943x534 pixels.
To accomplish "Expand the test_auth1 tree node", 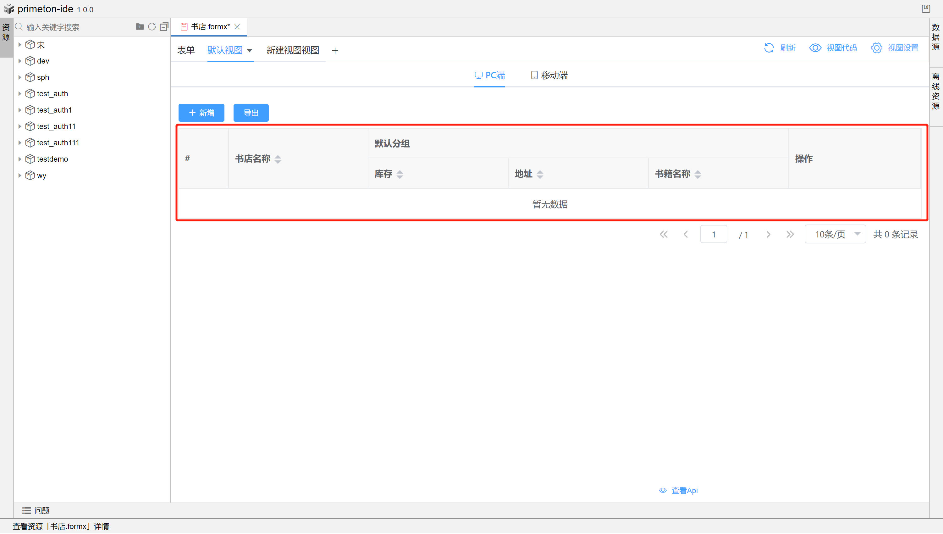I will pyautogui.click(x=19, y=110).
